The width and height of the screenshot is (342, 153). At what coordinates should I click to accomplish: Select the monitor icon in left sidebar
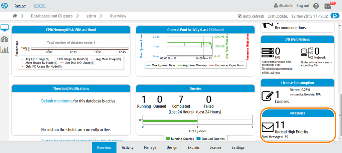click(5, 28)
